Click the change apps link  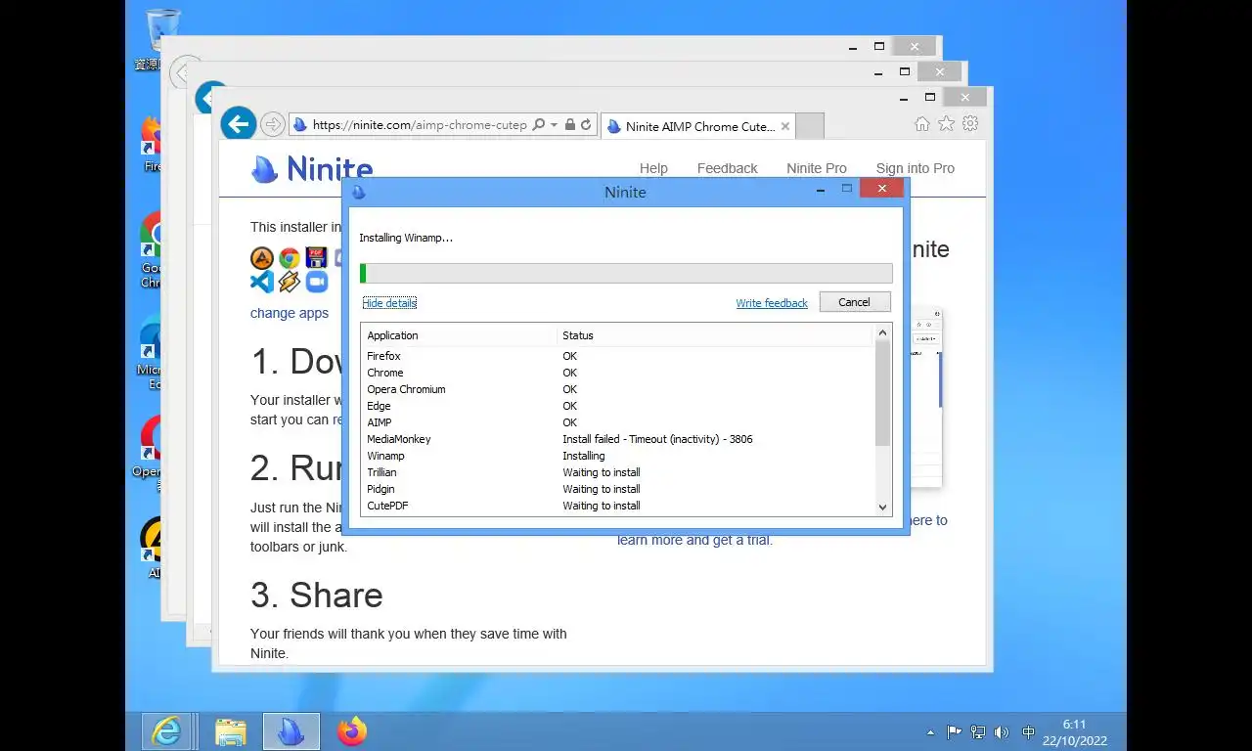point(290,313)
